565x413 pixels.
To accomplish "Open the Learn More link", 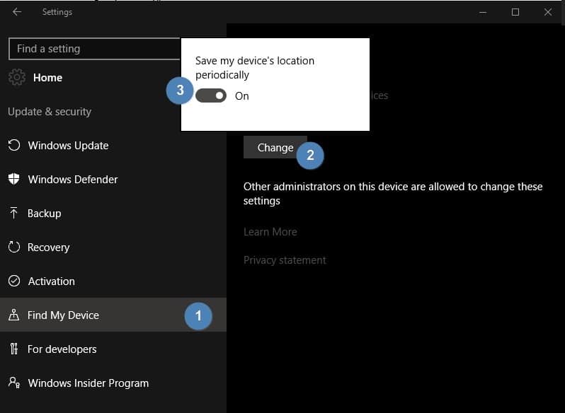I will (270, 232).
